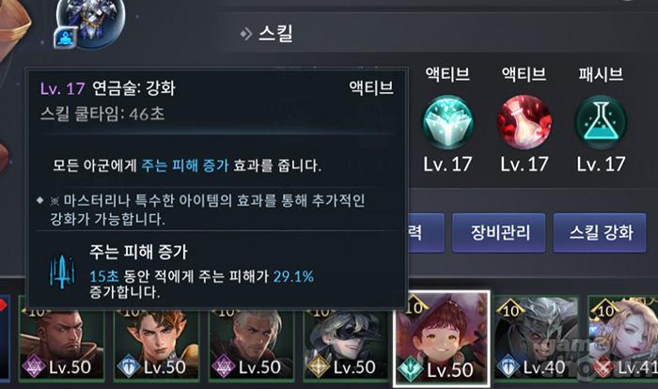The width and height of the screenshot is (658, 389).
Task: Choose the elf-eared brown-haired hero thumbnail
Action: click(x=156, y=344)
